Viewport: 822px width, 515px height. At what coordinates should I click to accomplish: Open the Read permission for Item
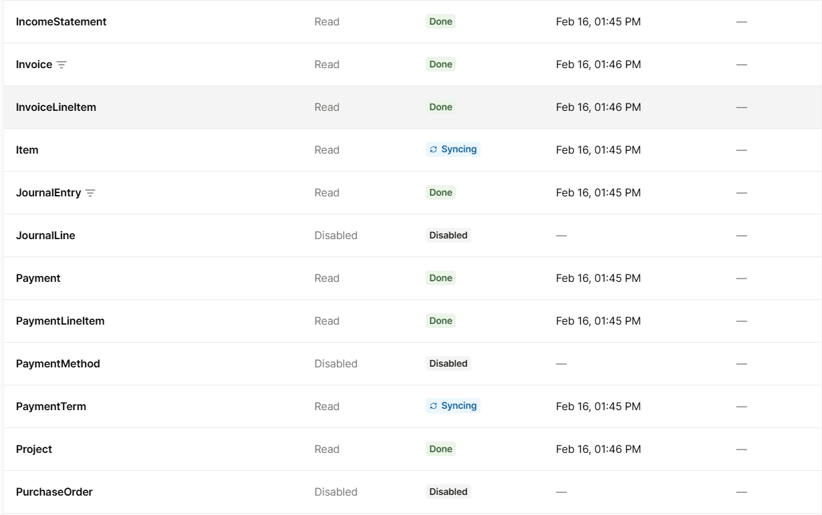coord(327,150)
